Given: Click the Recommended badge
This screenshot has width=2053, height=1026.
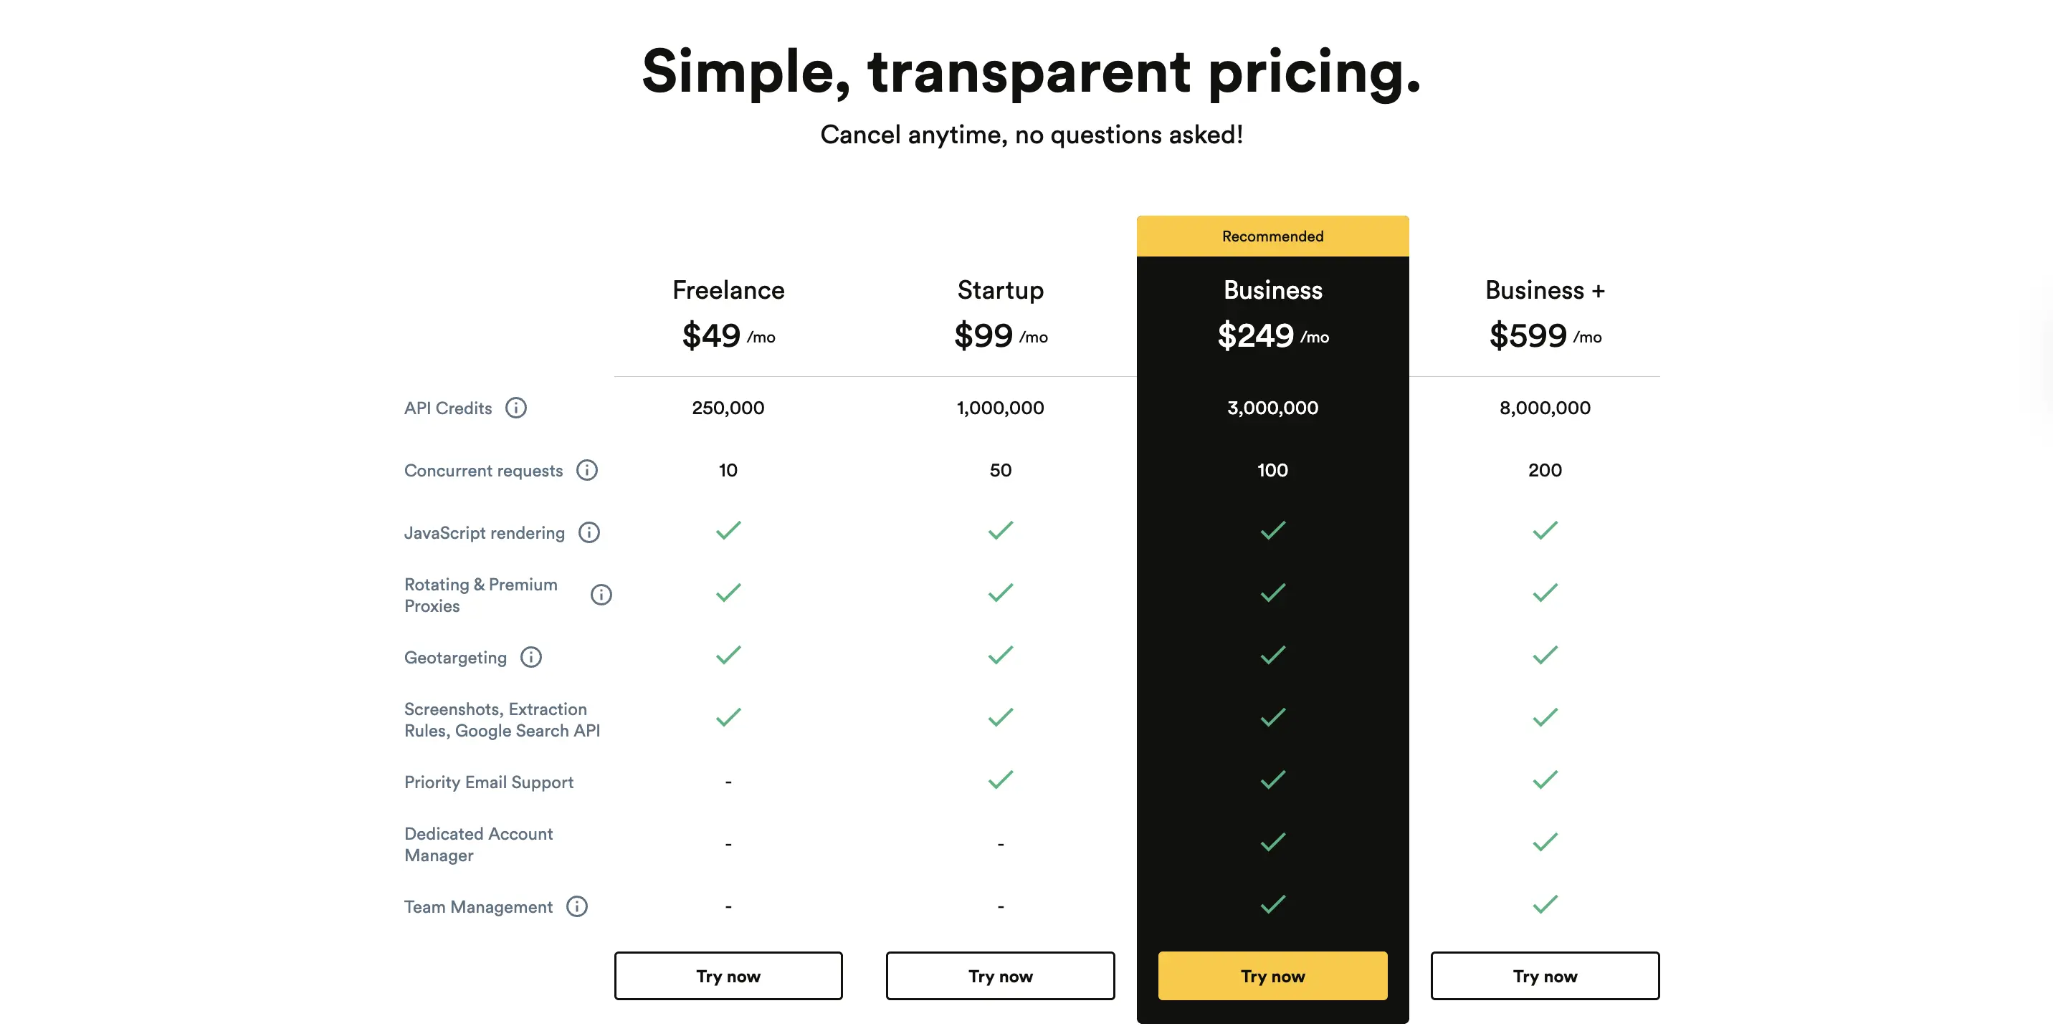Looking at the screenshot, I should [1272, 236].
